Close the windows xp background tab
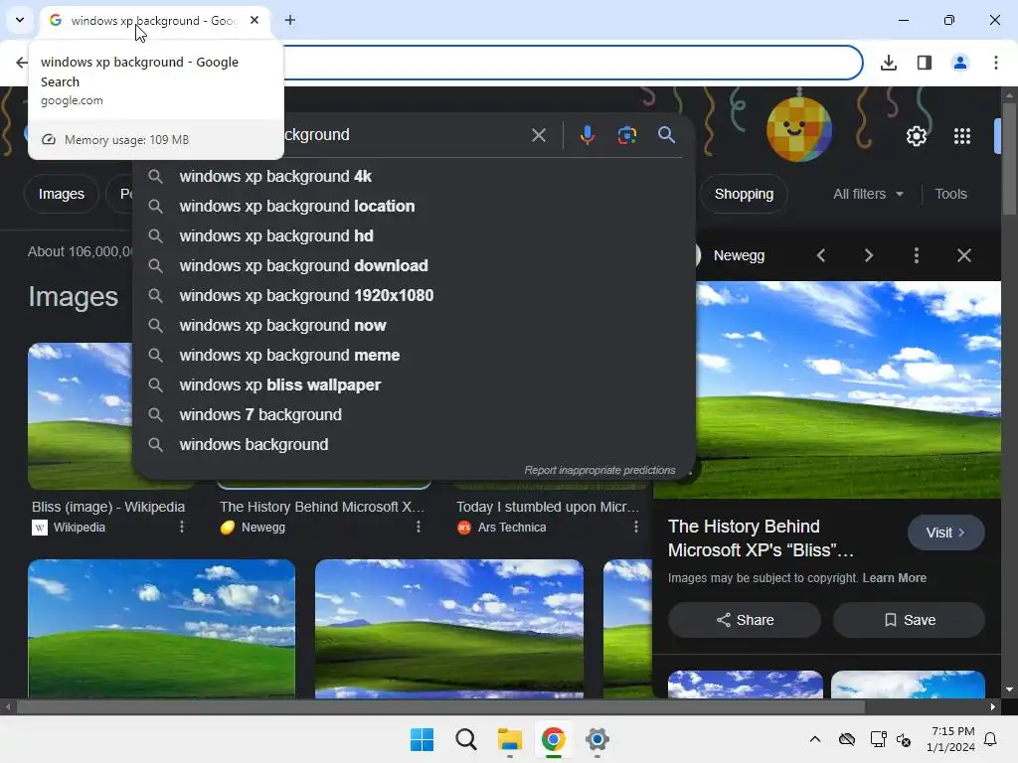Screen dimensions: 1018x763 click(254, 20)
